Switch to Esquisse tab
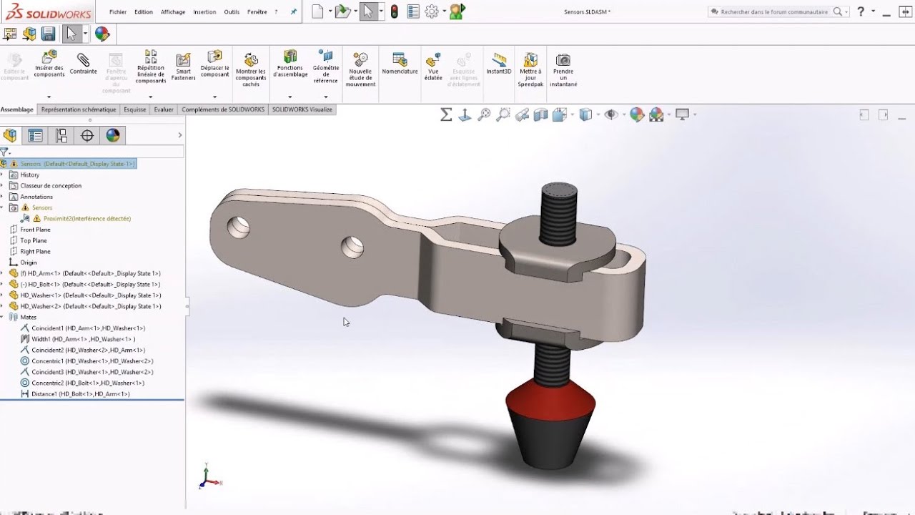Image resolution: width=915 pixels, height=515 pixels. [135, 109]
